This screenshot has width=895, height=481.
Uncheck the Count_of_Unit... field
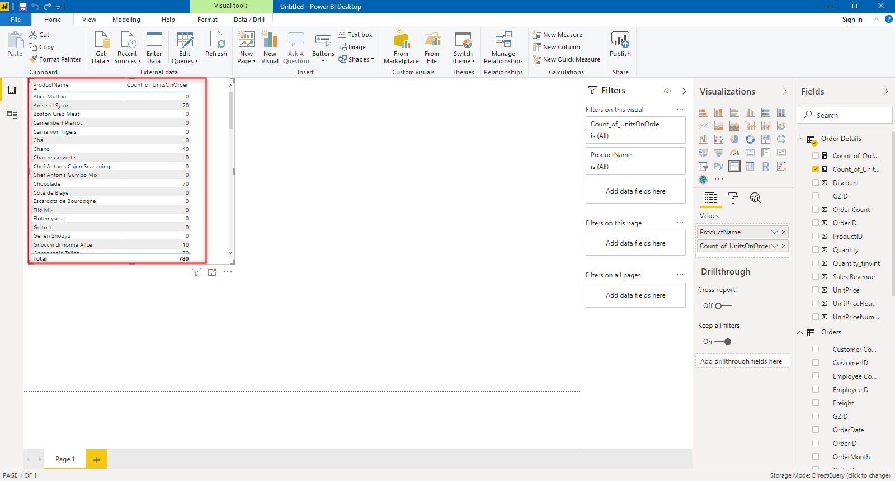pyautogui.click(x=816, y=169)
